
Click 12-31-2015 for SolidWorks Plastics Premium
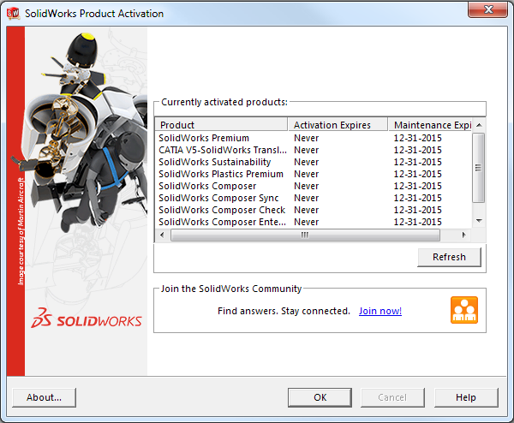[x=418, y=174]
